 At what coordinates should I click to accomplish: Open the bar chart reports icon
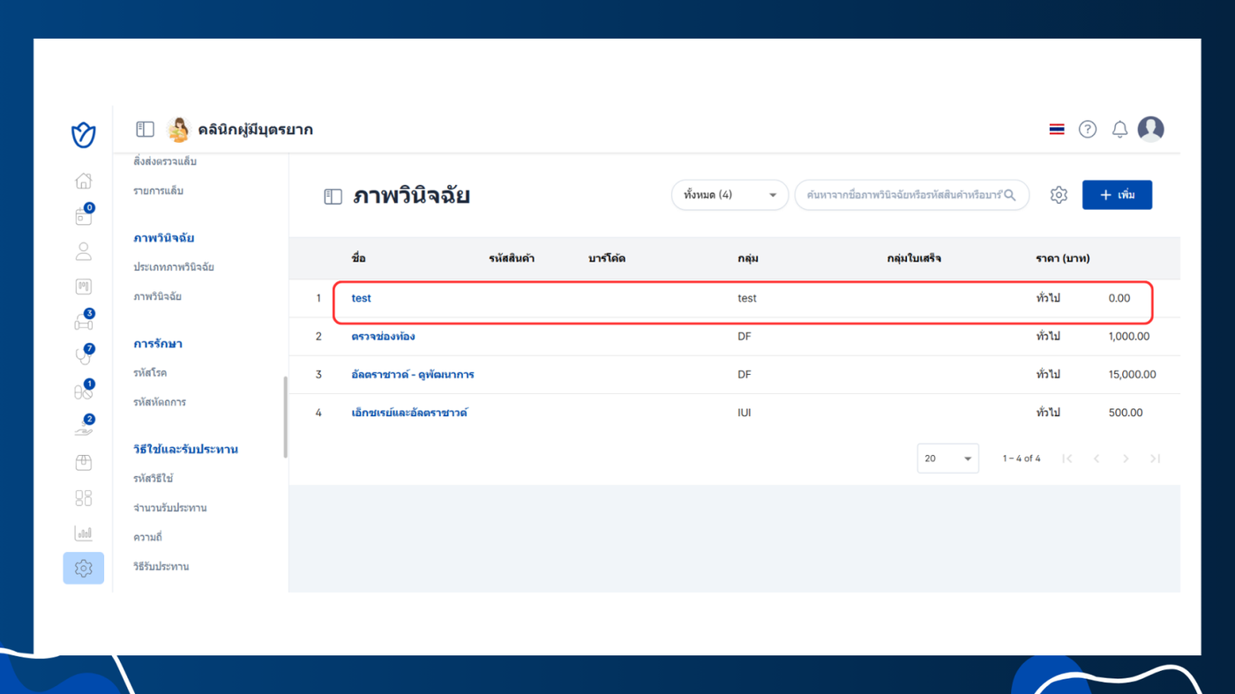[x=83, y=534]
